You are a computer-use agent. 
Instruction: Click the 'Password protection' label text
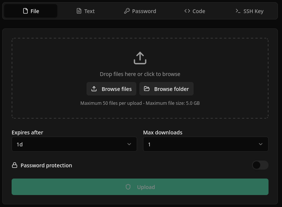(46, 165)
